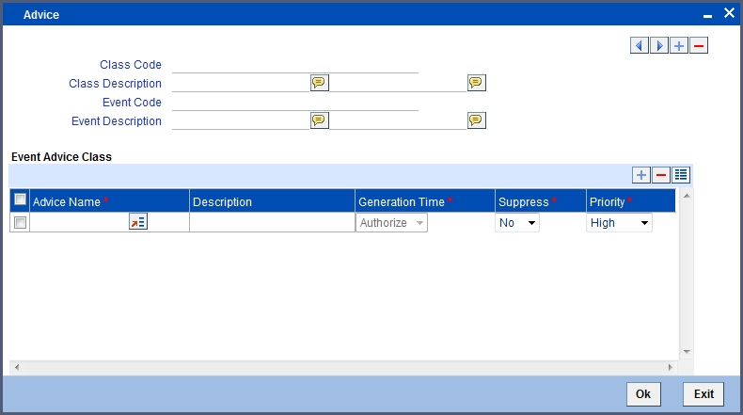Click Event Advice Class section title
The height and width of the screenshot is (415, 743).
[x=61, y=157]
